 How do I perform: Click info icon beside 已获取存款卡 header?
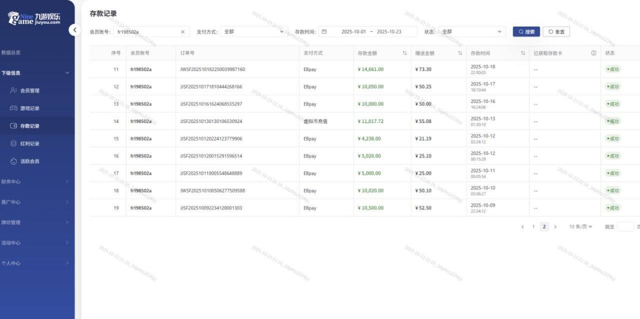click(x=594, y=53)
